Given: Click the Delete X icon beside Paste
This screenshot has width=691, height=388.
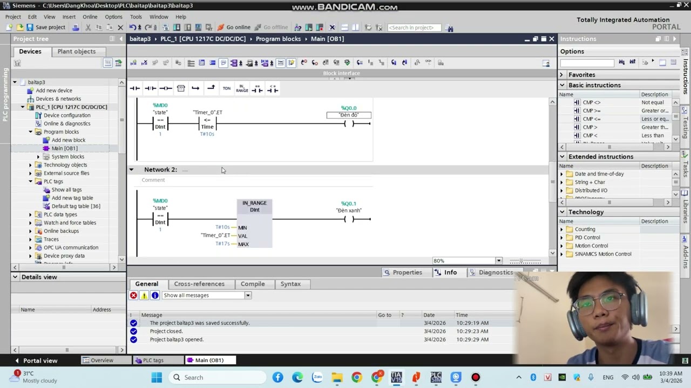Looking at the screenshot, I should (x=120, y=27).
